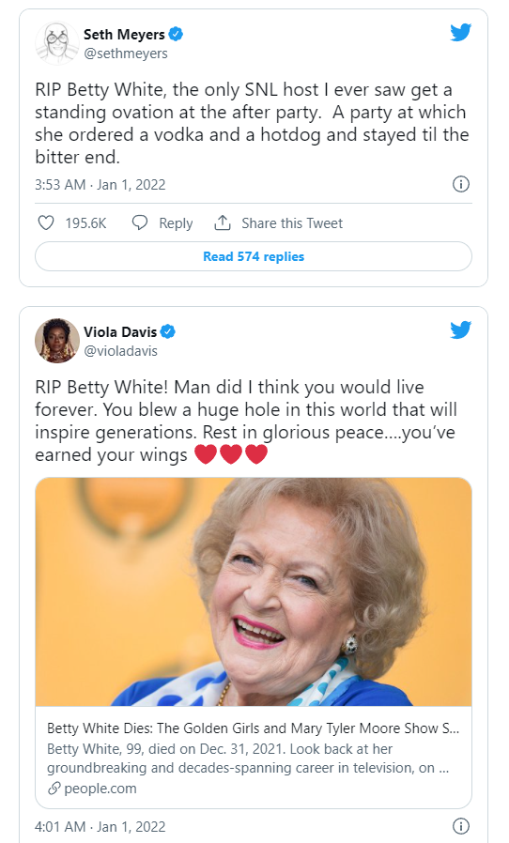Open Seth Meyers' profile avatar
The image size is (509, 843).
click(57, 43)
